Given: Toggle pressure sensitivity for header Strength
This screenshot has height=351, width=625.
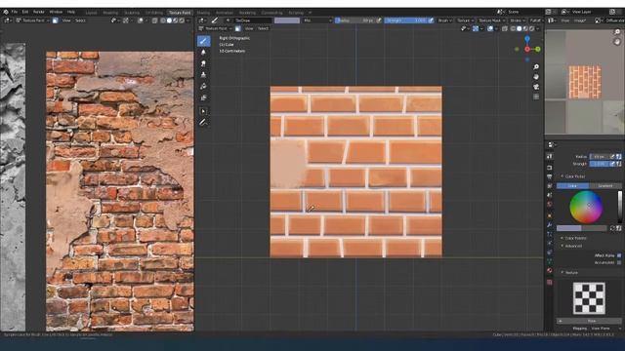Looking at the screenshot, I should pyautogui.click(x=431, y=20).
